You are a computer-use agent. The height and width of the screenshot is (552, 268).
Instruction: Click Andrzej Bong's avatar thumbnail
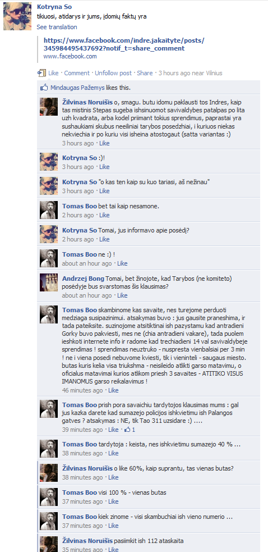point(49,282)
